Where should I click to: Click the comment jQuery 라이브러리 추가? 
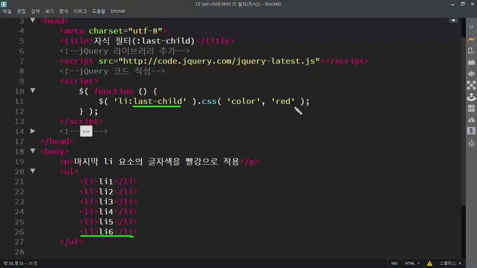pyautogui.click(x=124, y=51)
